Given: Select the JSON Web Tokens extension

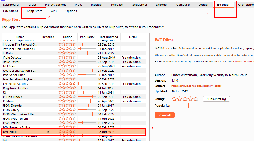Looking at the screenshot, I should (x=74, y=119).
